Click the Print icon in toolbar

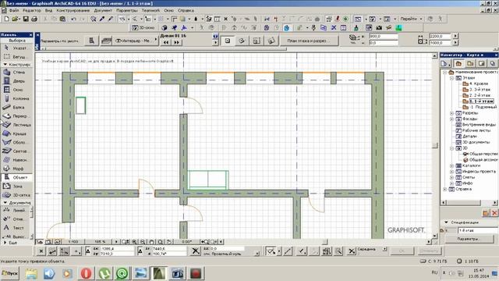click(x=34, y=19)
